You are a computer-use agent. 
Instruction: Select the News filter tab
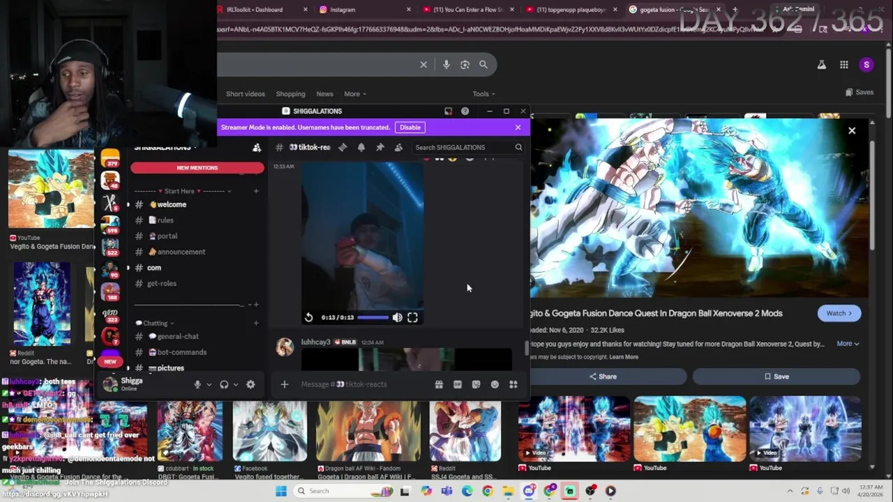pos(324,94)
